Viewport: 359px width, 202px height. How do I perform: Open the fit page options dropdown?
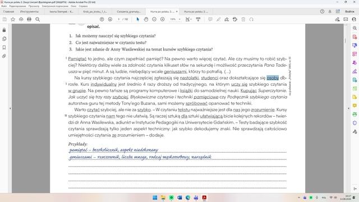[188, 20]
